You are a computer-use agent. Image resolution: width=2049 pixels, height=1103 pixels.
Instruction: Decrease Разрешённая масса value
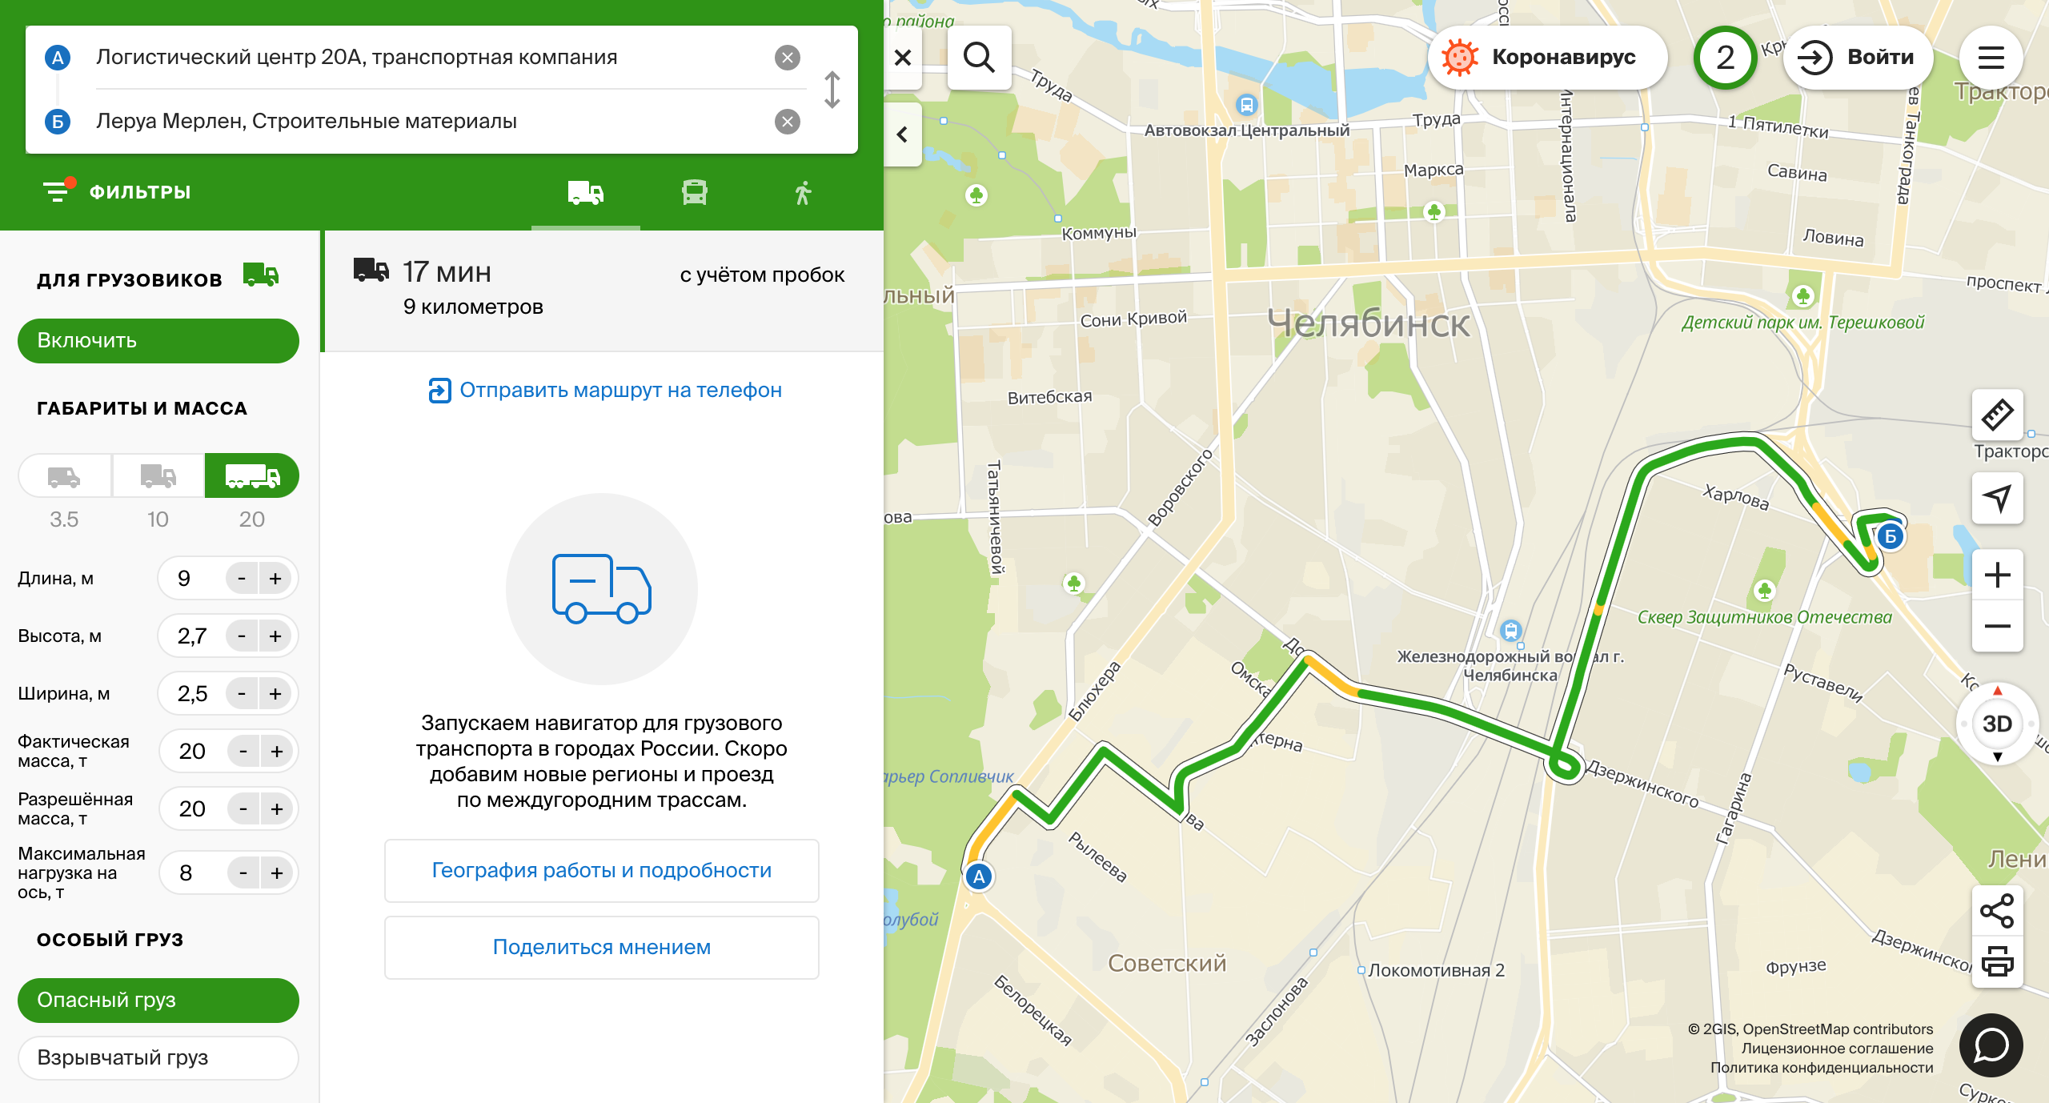click(243, 809)
